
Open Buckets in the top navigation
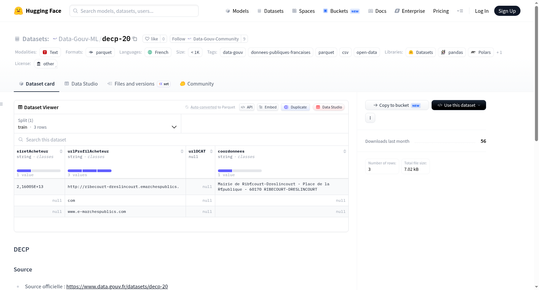coord(341,11)
